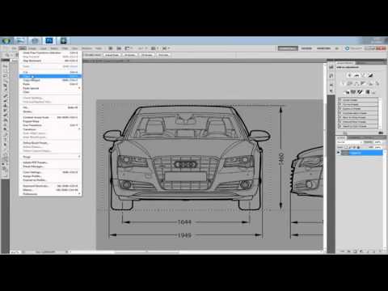
Task: Open the View Extras dropdown in application bar
Action: 128,48
